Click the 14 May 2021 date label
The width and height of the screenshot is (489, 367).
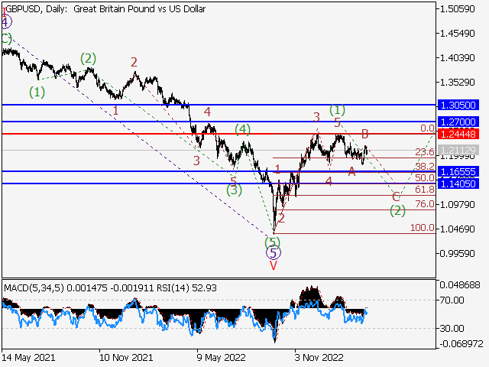(x=28, y=357)
